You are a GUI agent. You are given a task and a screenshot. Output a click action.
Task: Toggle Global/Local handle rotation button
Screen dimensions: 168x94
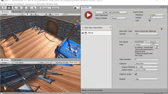point(54,8)
